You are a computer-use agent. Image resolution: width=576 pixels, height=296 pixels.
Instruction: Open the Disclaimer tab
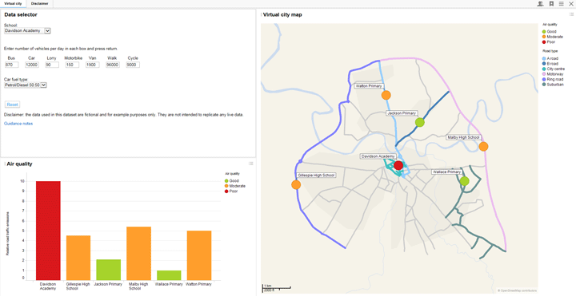click(40, 4)
